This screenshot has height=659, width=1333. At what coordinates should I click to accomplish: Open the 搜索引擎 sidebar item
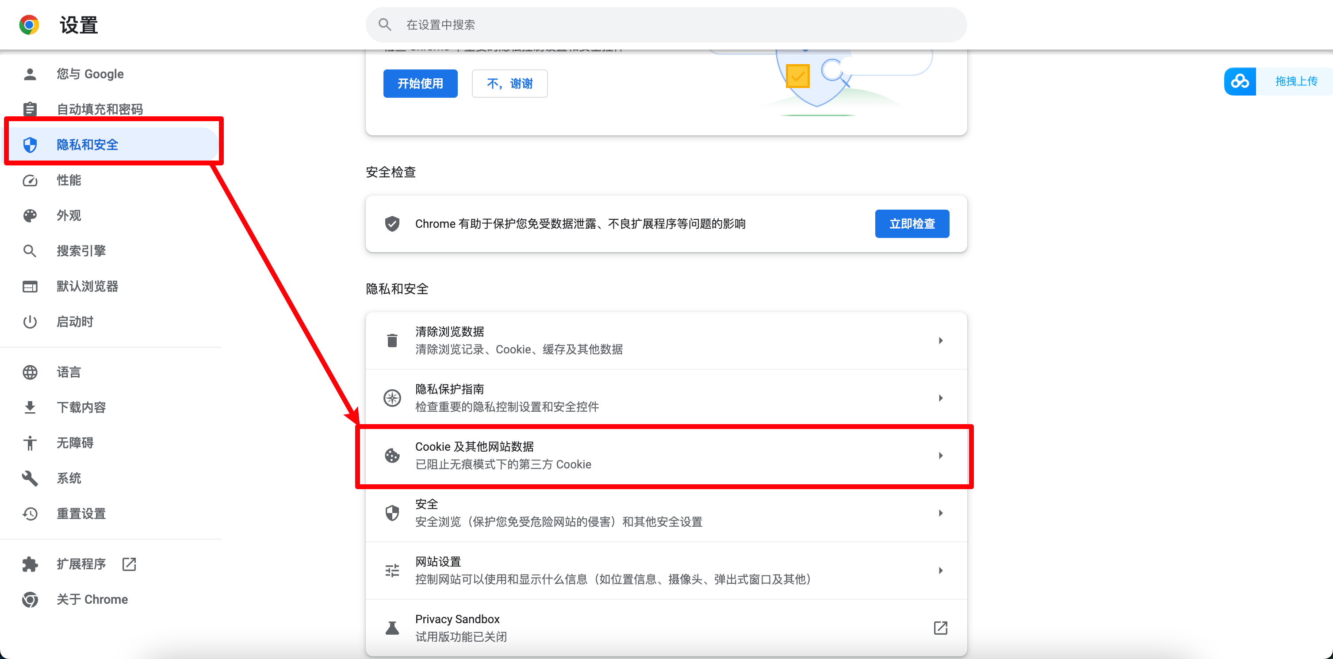(81, 251)
